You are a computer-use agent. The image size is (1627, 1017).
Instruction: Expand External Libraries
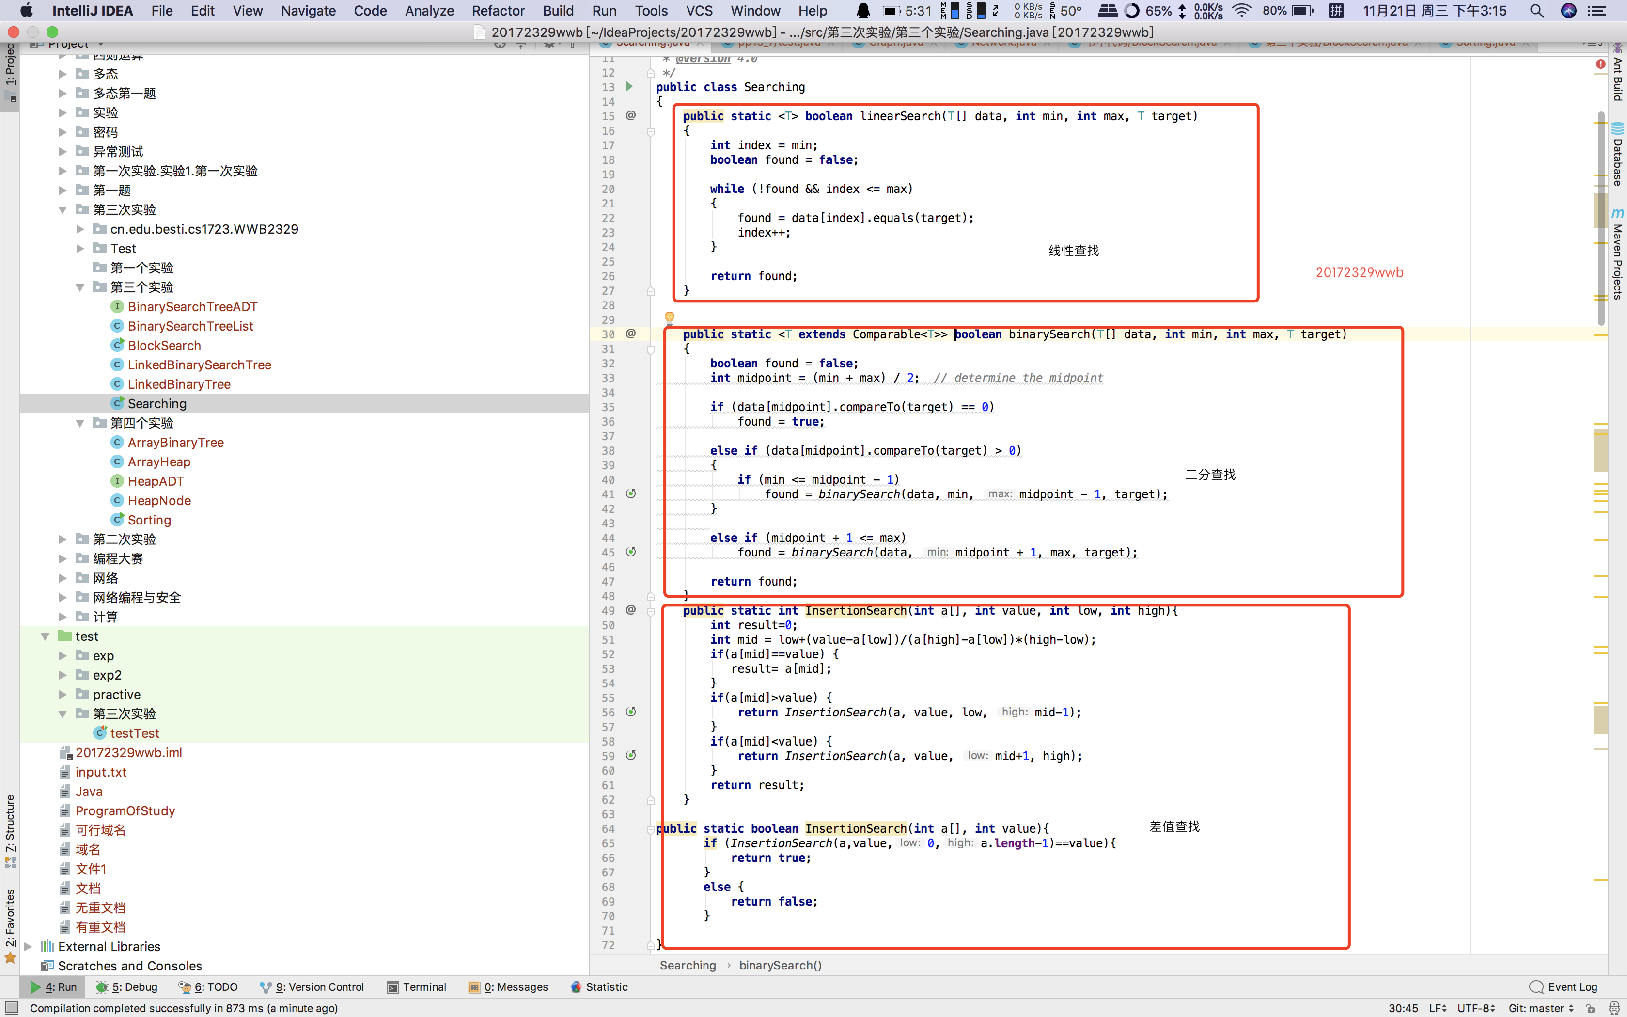tap(28, 946)
